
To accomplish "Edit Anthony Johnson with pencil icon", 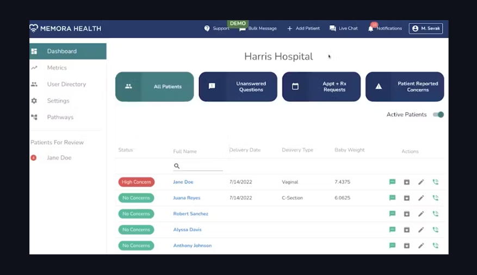I will pyautogui.click(x=421, y=246).
